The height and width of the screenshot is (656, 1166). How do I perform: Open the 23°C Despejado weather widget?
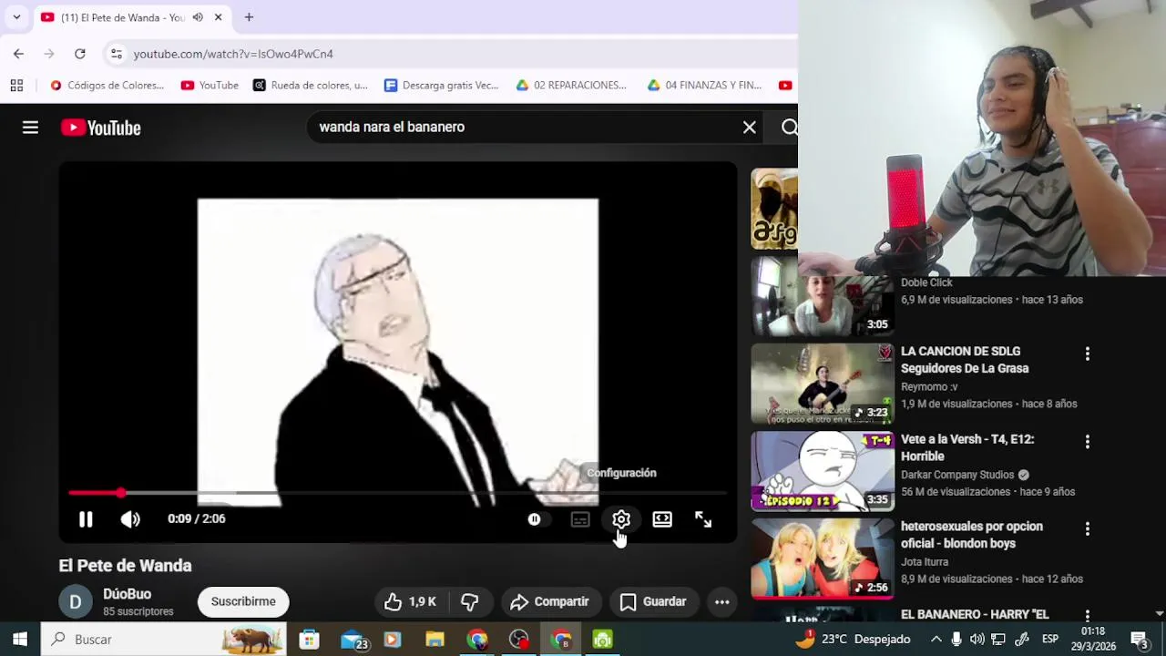click(x=853, y=640)
